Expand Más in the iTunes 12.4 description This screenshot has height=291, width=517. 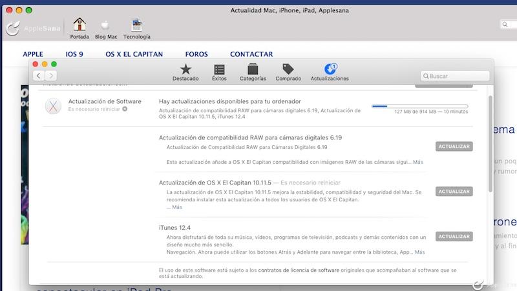pos(419,252)
